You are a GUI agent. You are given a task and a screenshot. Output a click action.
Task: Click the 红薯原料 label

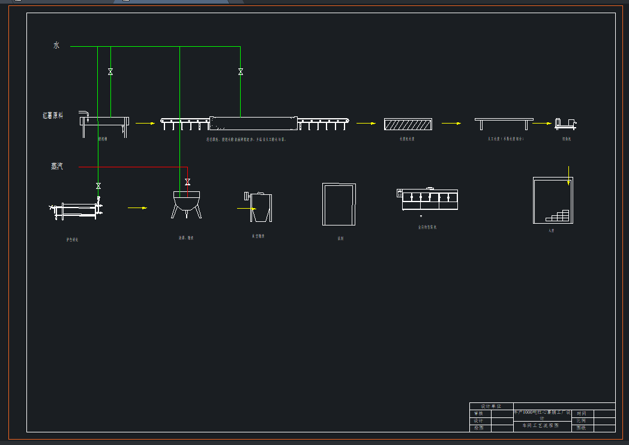click(53, 116)
